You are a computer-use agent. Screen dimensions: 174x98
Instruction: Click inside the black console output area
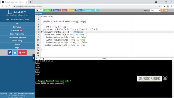(x=103, y=79)
